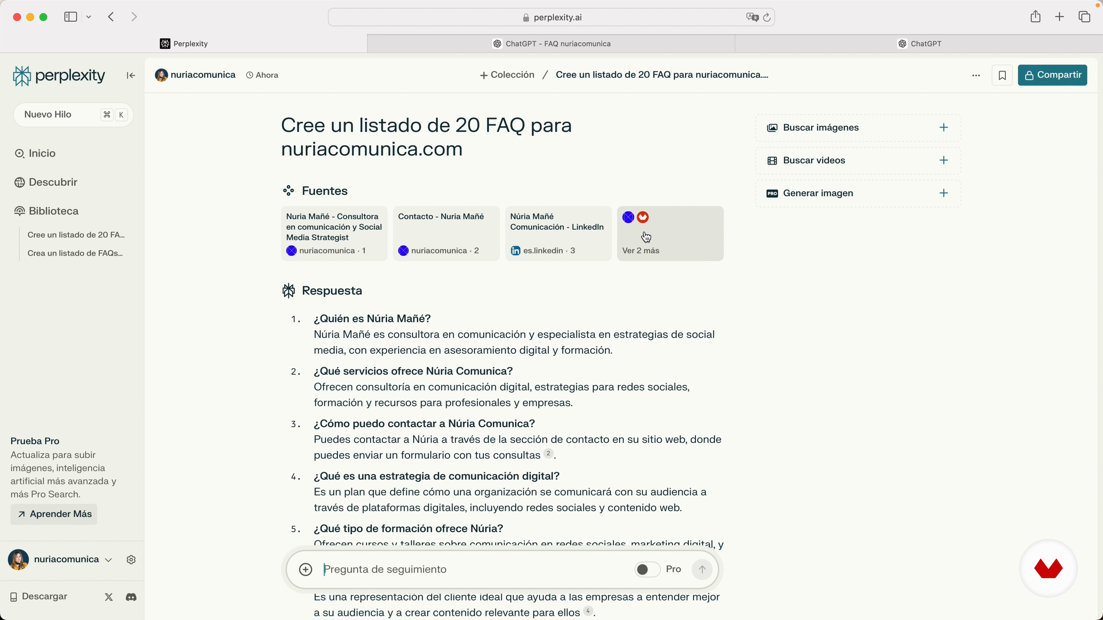
Task: Click Buscar imágenes plus icon
Action: pyautogui.click(x=944, y=127)
